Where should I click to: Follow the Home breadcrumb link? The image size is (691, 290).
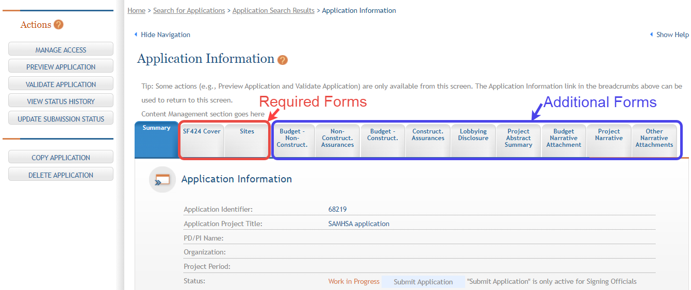136,10
